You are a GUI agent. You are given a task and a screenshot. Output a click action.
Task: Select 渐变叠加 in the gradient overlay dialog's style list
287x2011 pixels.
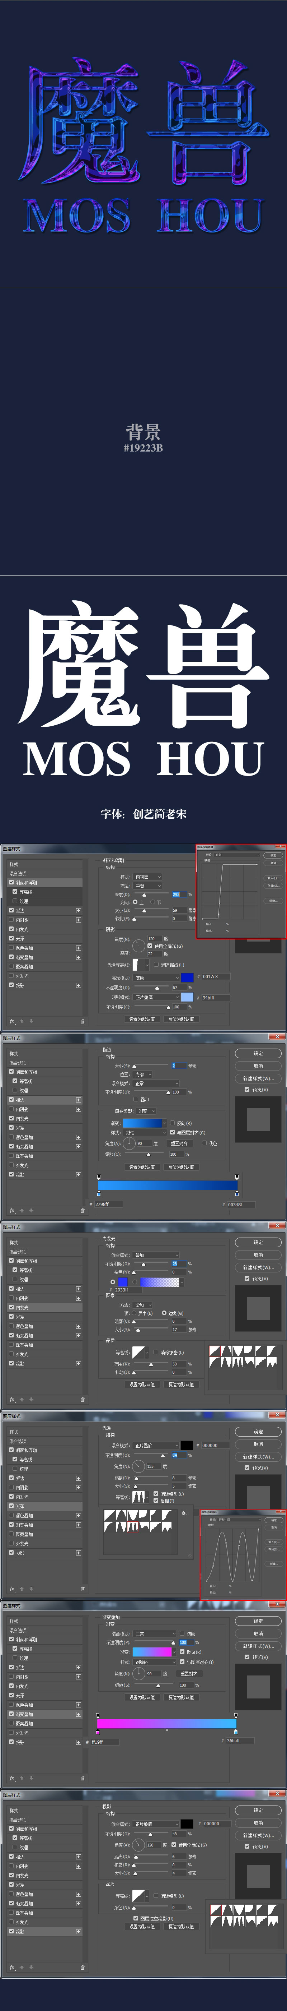(25, 1714)
